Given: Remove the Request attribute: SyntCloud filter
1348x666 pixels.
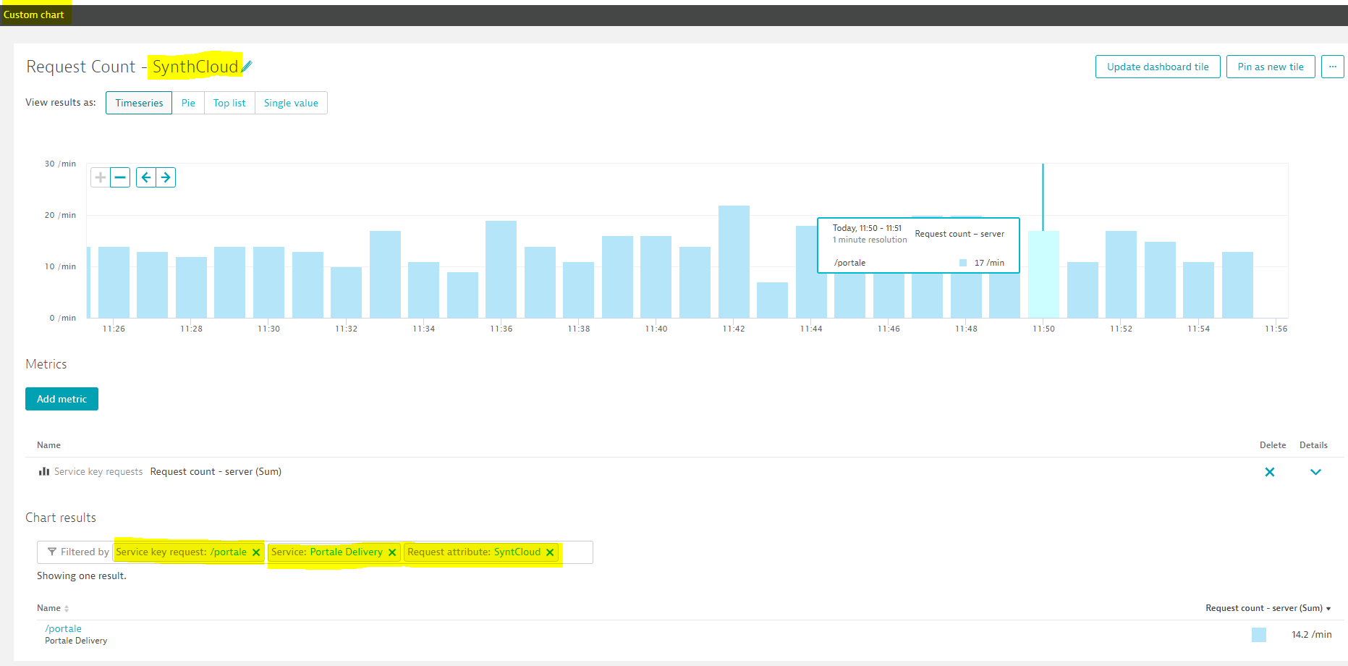Looking at the screenshot, I should tap(550, 552).
